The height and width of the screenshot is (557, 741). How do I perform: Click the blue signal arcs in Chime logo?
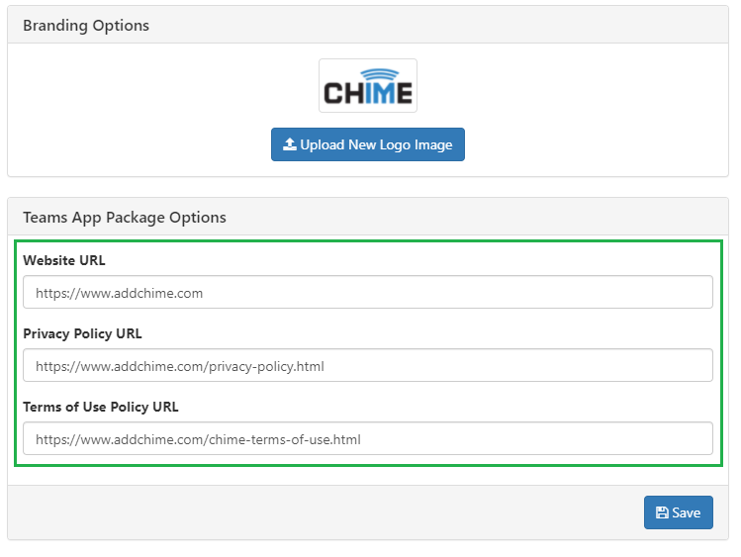(x=380, y=74)
